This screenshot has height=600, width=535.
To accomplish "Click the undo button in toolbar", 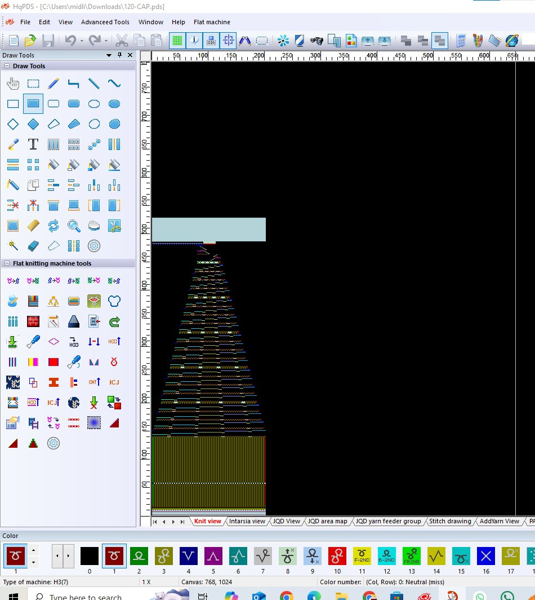I will click(70, 41).
